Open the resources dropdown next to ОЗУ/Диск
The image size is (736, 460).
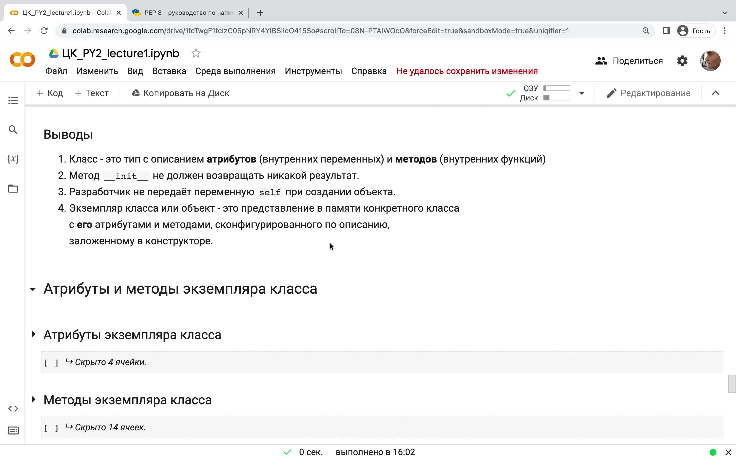(x=581, y=93)
